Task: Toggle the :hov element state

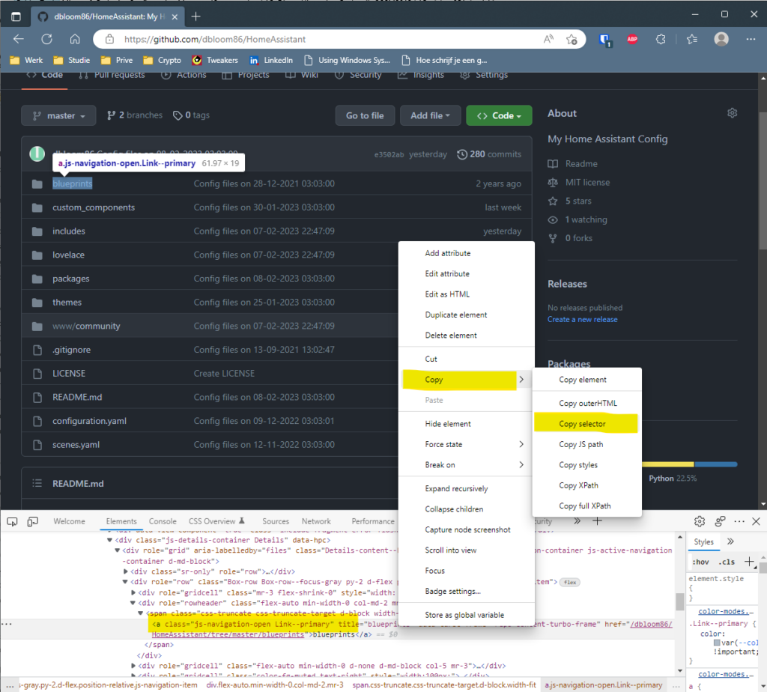Action: [701, 562]
